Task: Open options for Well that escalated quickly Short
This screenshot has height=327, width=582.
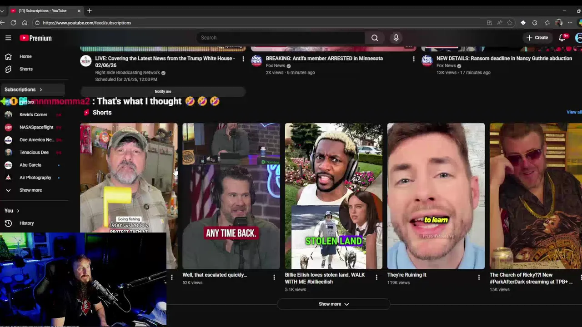Action: pyautogui.click(x=274, y=277)
